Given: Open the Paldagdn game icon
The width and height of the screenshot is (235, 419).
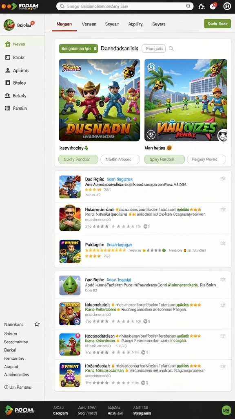Looking at the screenshot, I should coord(70,251).
